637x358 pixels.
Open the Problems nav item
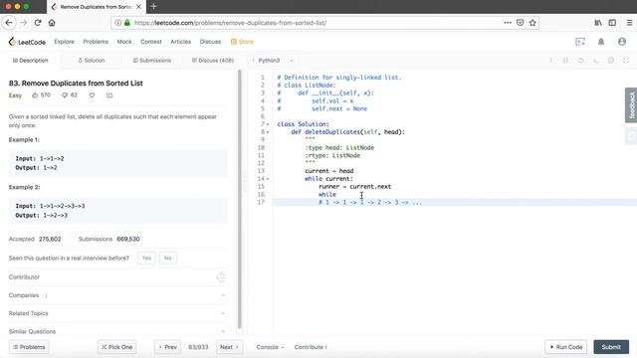click(x=96, y=42)
